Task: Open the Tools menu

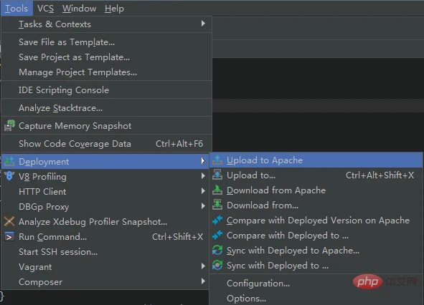Action: click(x=17, y=9)
